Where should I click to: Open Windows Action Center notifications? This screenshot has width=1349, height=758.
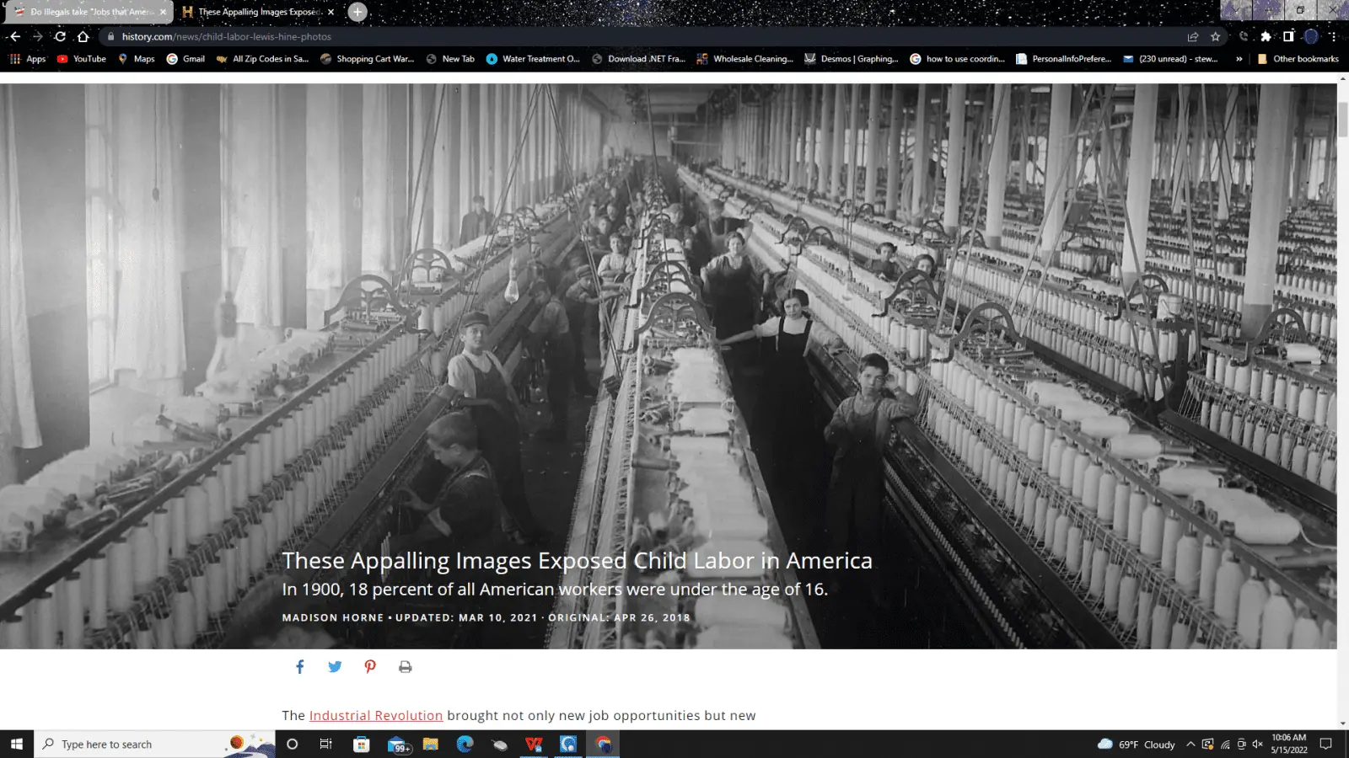[1325, 745]
